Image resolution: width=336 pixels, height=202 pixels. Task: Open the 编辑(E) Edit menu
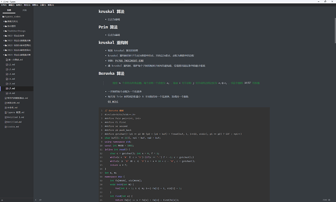12,5
